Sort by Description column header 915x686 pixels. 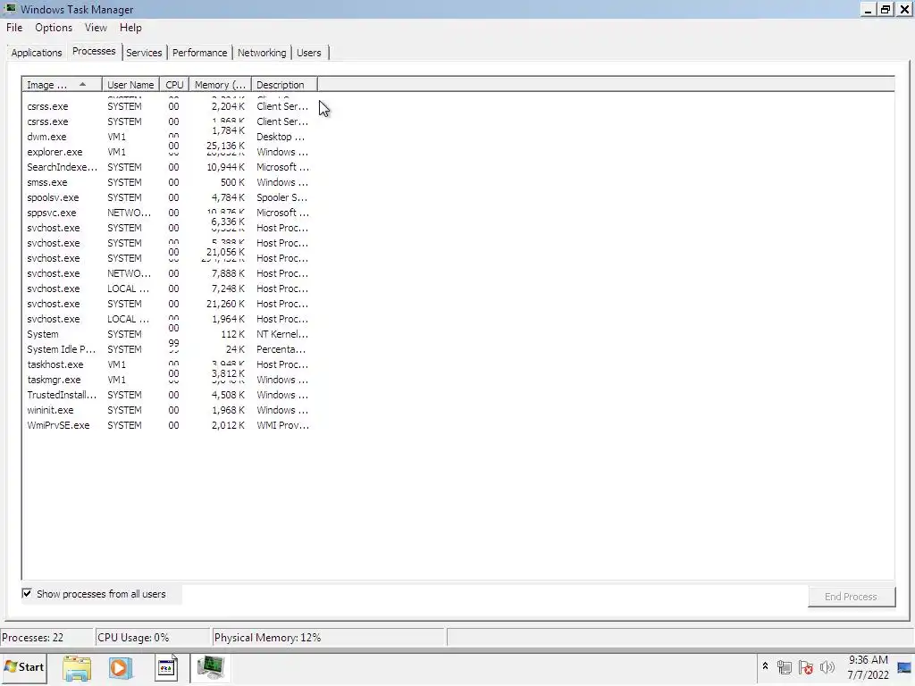(284, 85)
